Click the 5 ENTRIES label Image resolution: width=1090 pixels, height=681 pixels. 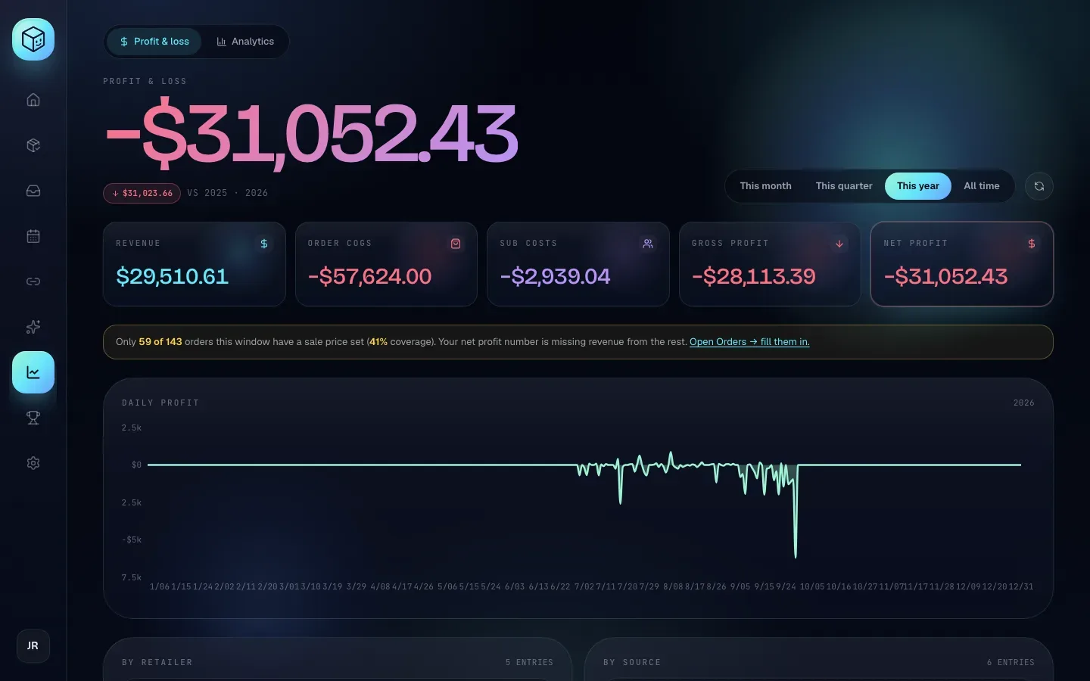tap(529, 662)
